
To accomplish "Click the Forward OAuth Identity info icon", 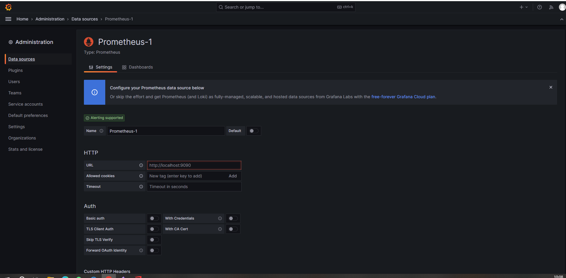I will (x=141, y=250).
